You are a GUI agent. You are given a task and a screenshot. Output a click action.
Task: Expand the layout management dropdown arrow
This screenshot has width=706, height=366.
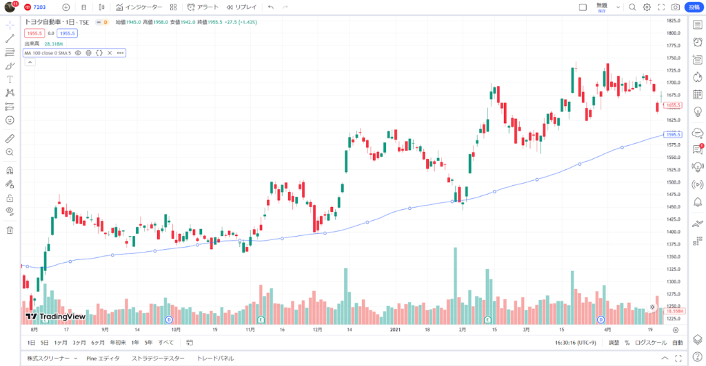tap(618, 7)
